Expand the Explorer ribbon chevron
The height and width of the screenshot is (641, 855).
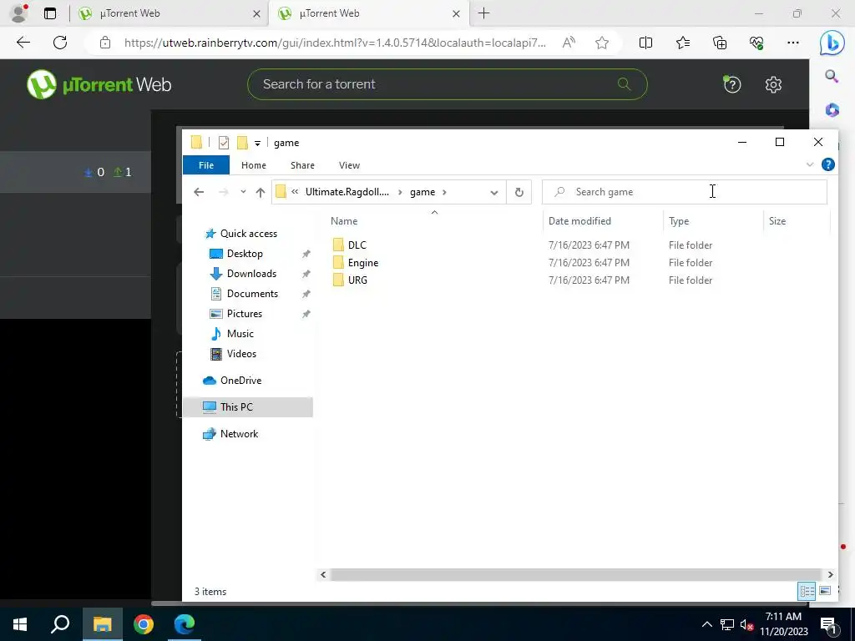(x=810, y=164)
